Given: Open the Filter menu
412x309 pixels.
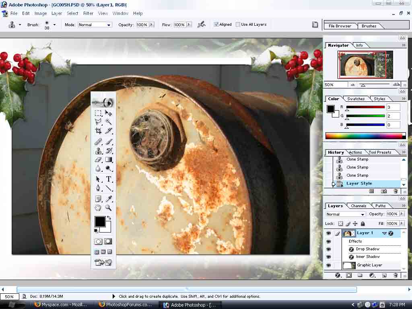Looking at the screenshot, I should 88,13.
